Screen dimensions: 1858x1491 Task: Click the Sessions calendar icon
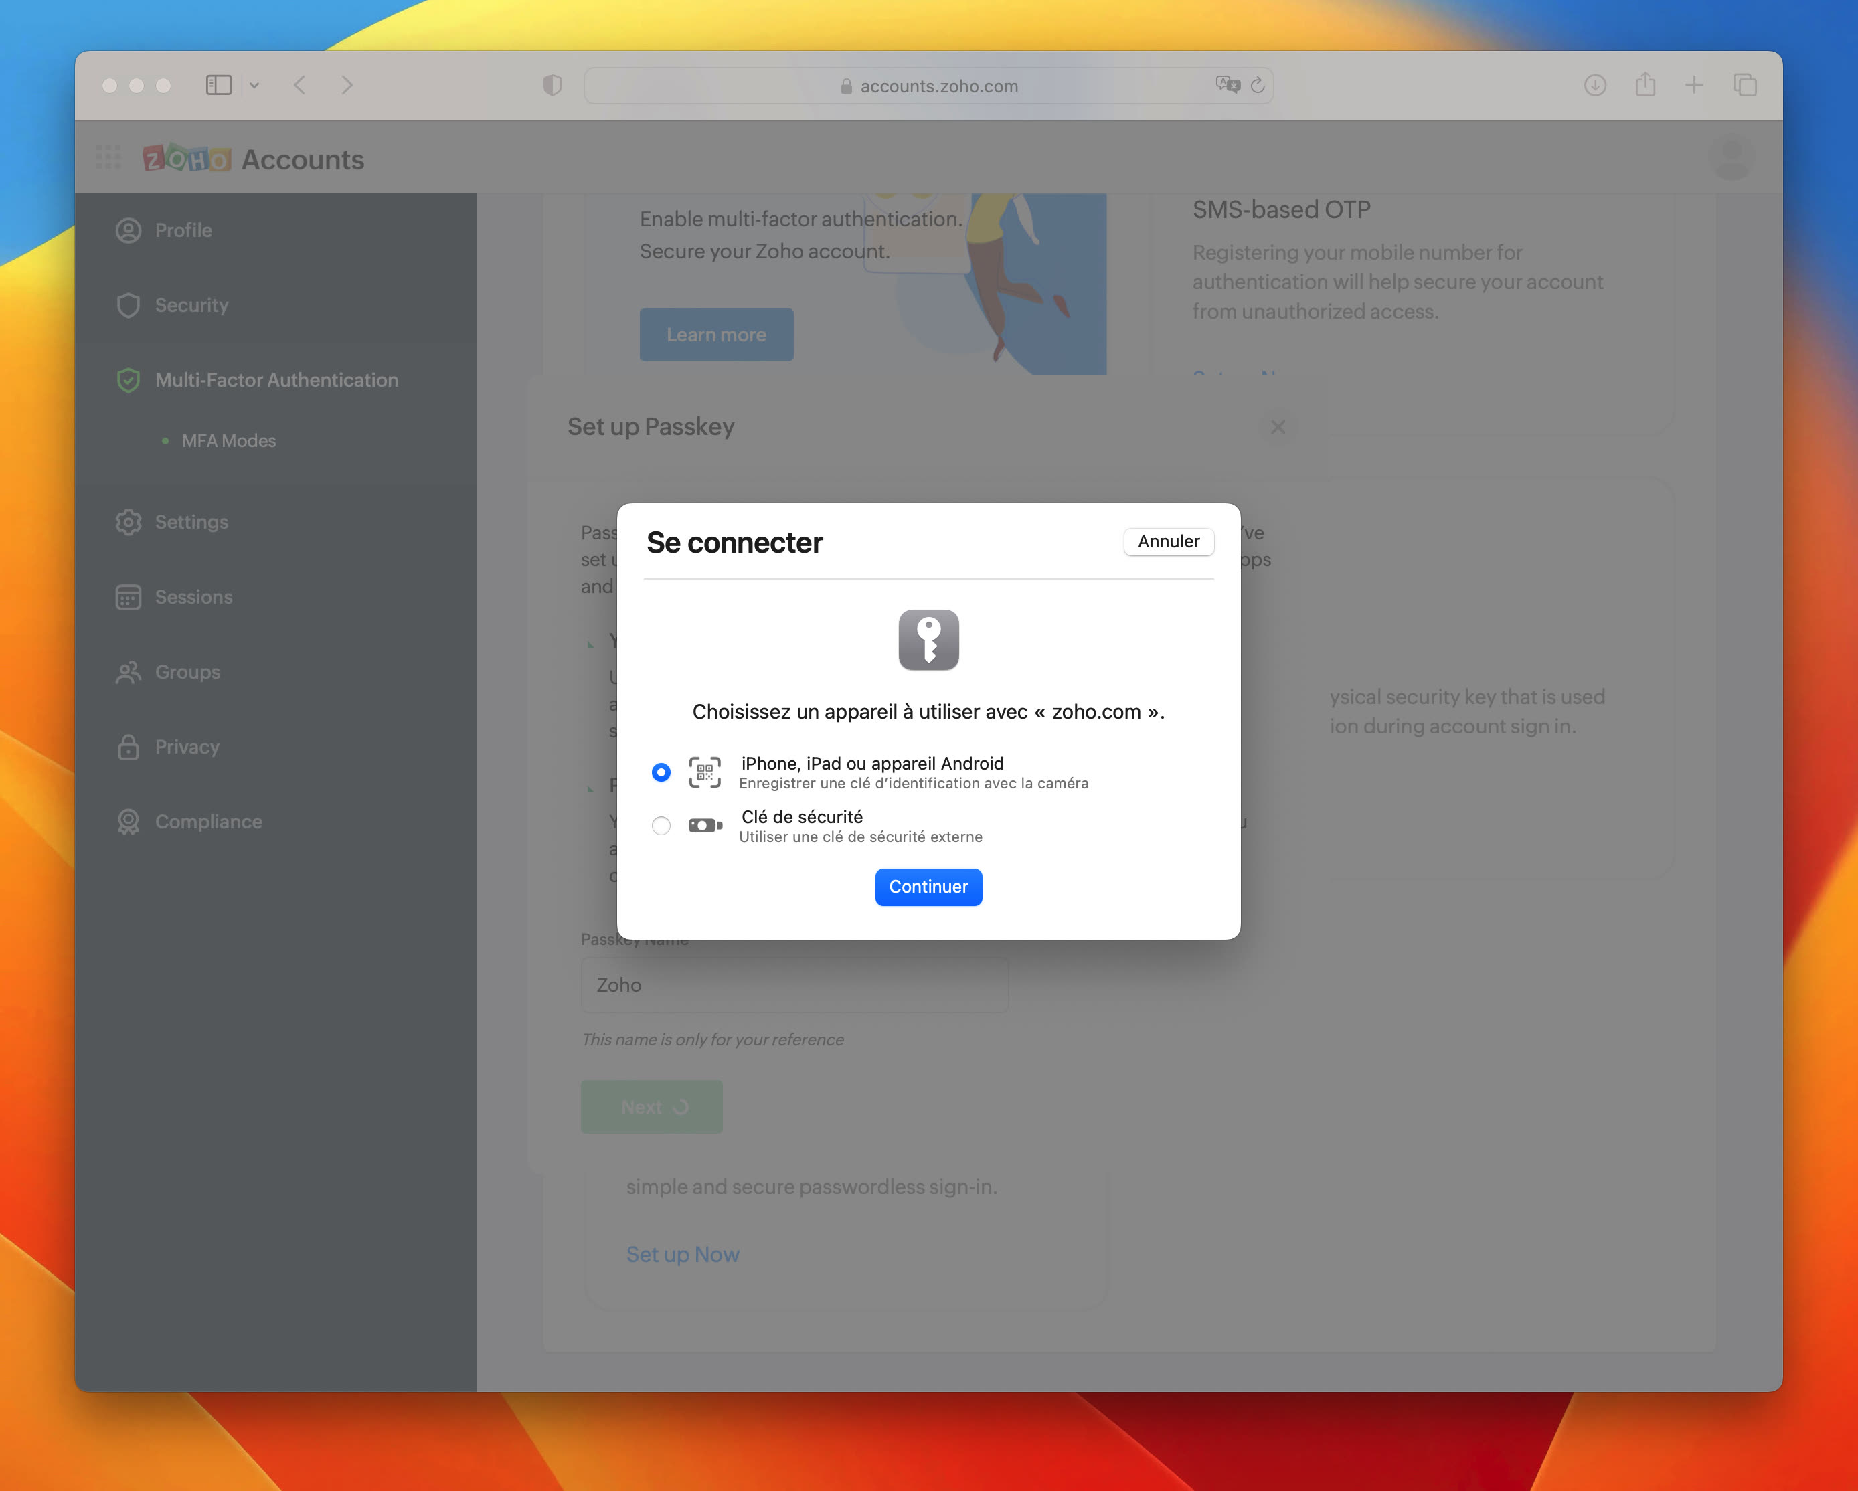[x=129, y=597]
